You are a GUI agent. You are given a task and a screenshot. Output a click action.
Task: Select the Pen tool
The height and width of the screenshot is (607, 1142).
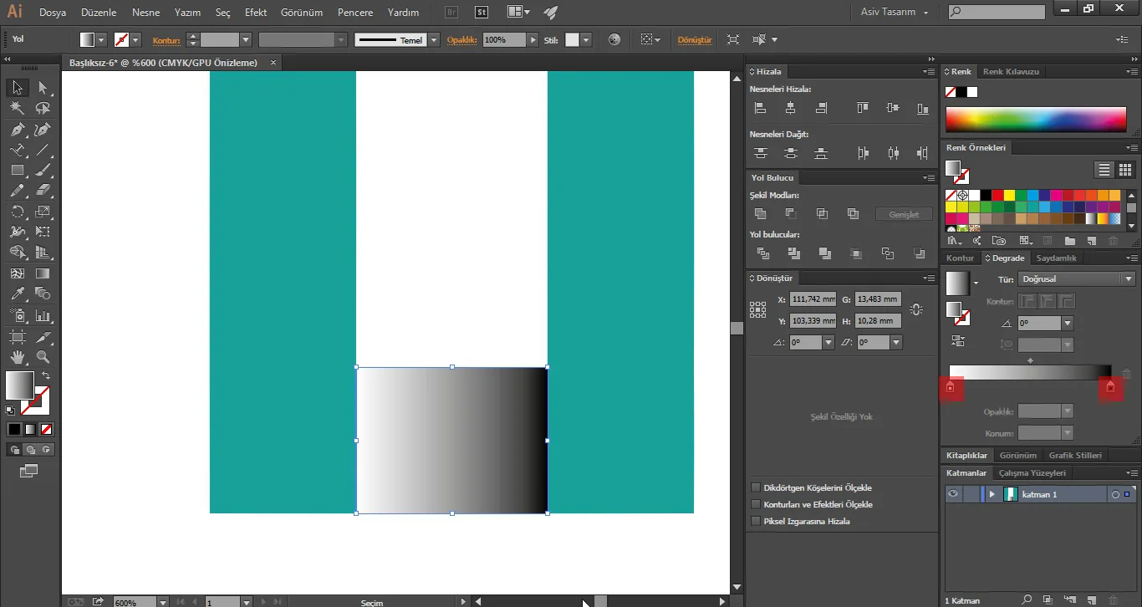17,130
